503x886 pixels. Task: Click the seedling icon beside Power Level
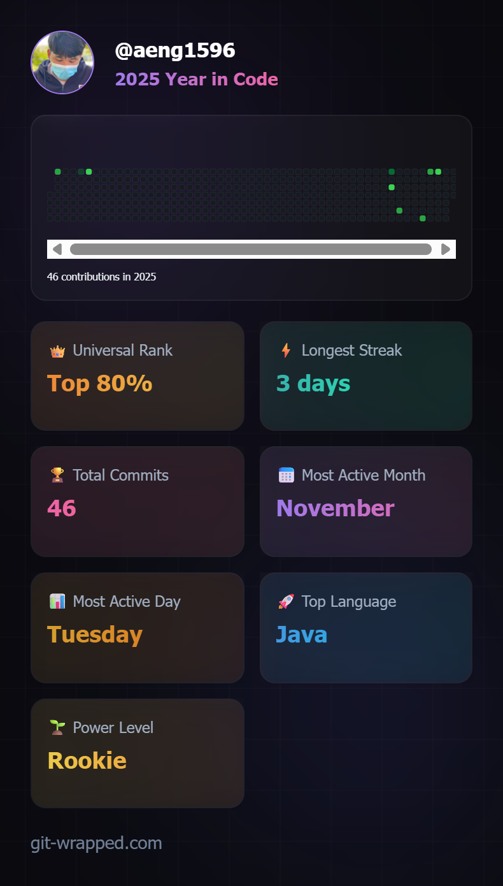point(57,728)
